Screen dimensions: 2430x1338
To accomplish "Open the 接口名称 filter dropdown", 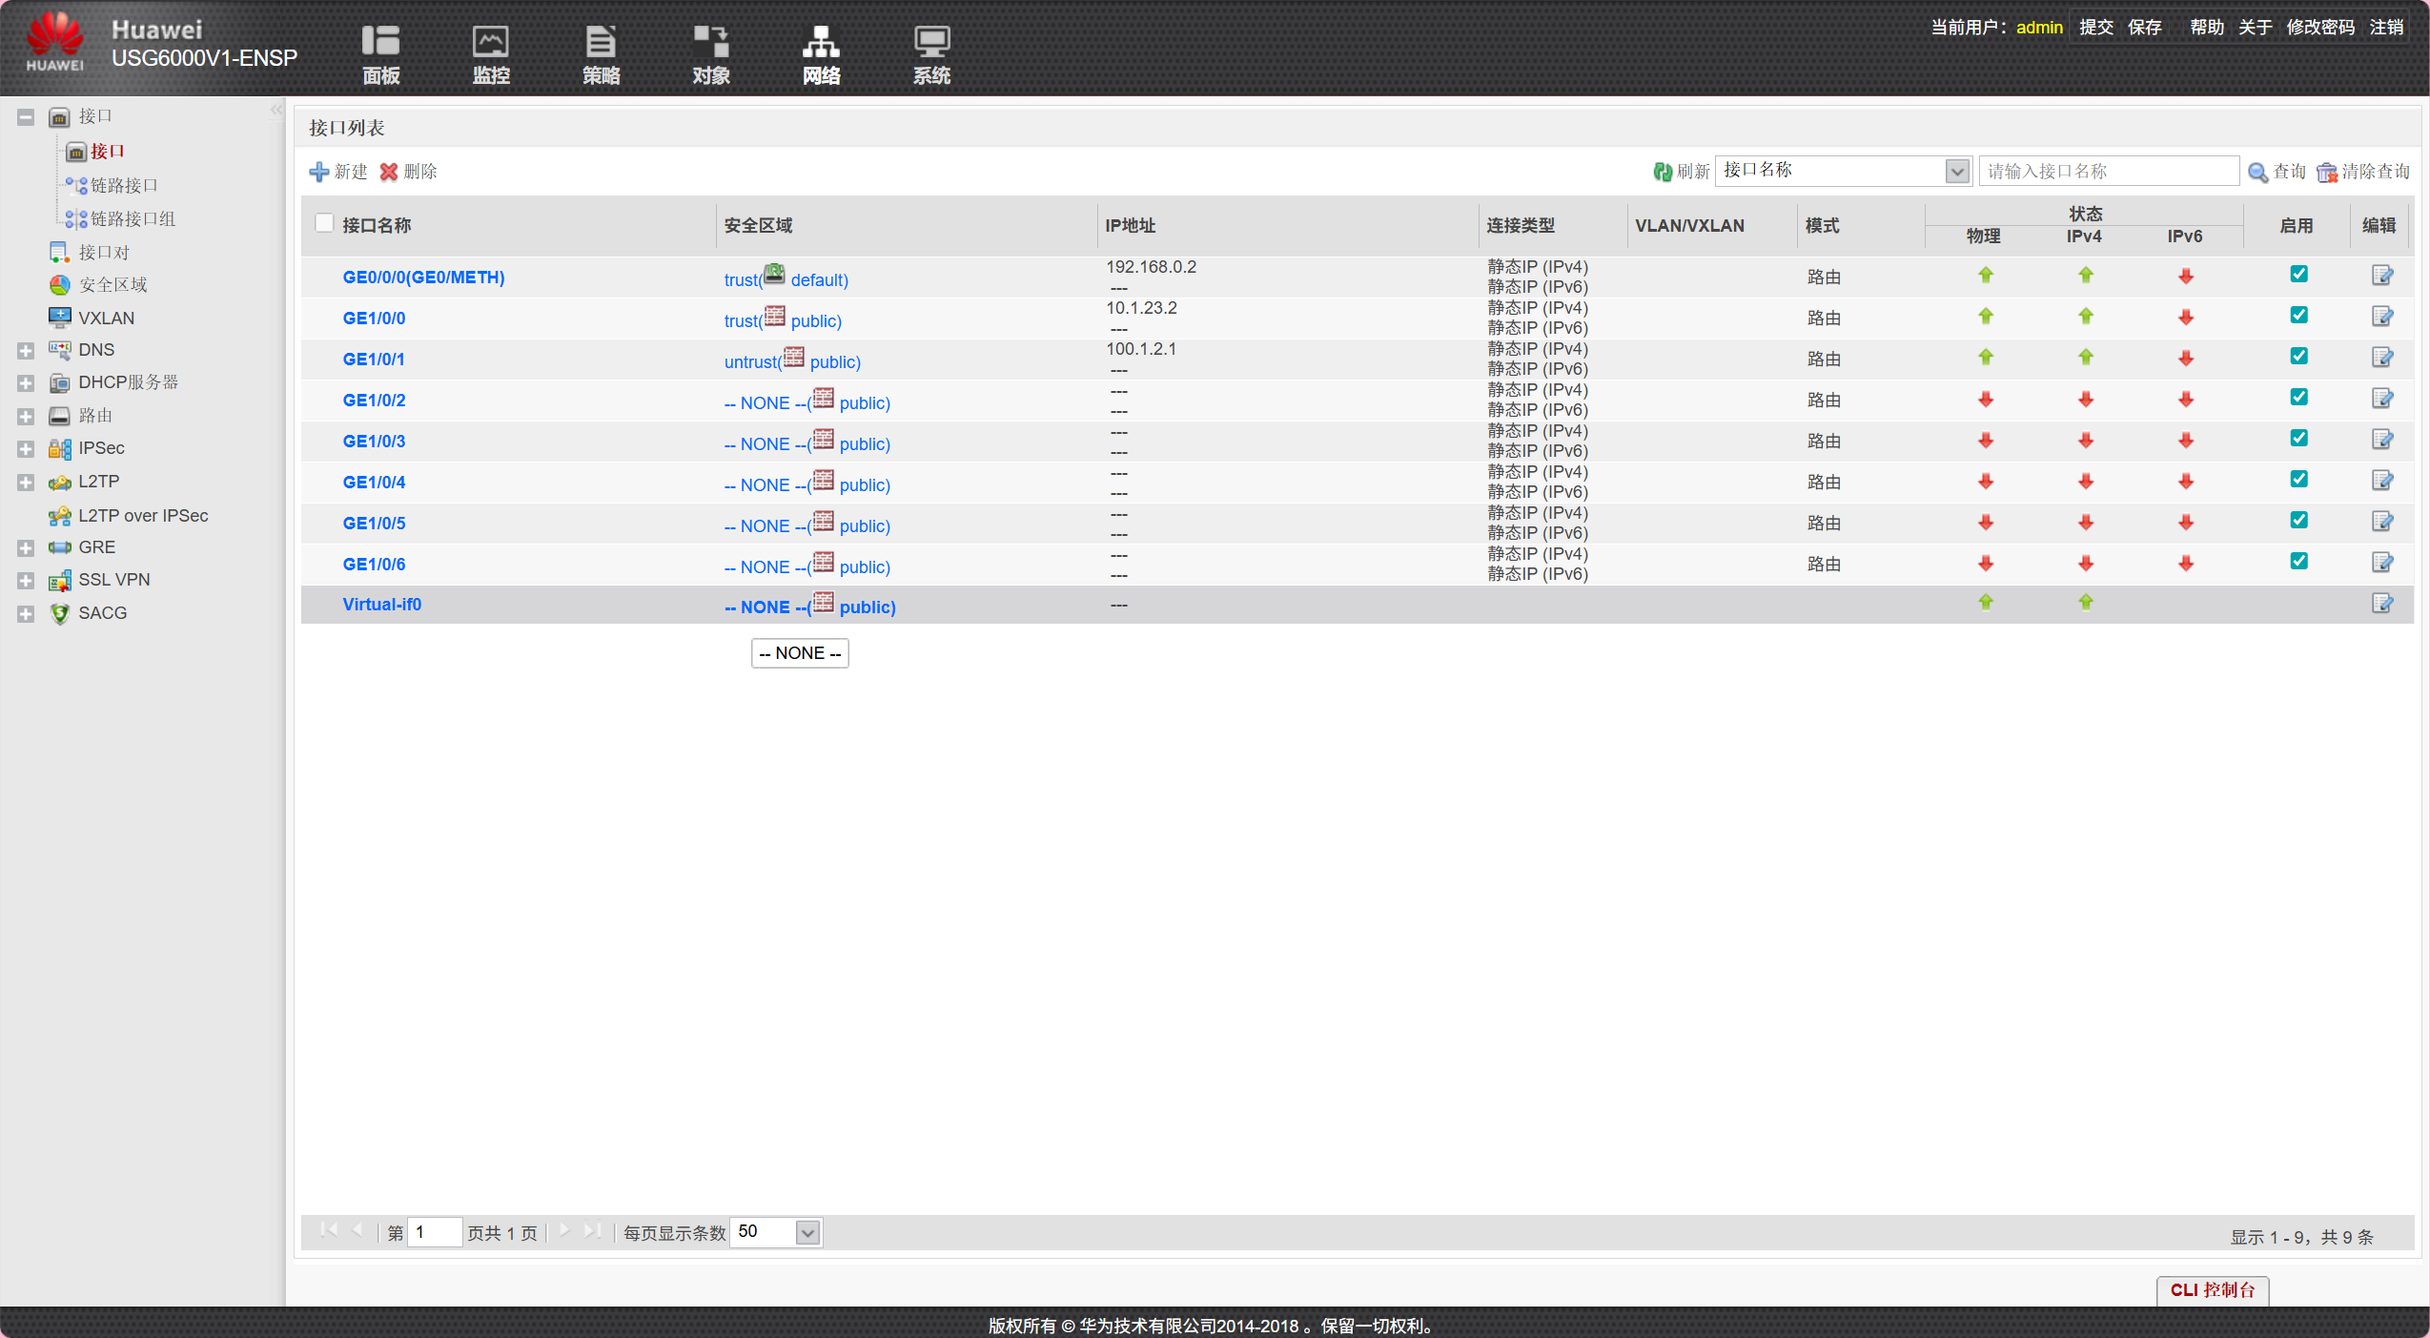I will point(1956,172).
